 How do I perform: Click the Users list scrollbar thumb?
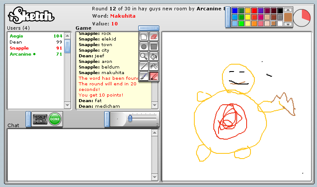[67, 46]
